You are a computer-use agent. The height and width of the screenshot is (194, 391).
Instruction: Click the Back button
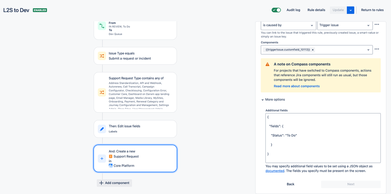(x=290, y=184)
